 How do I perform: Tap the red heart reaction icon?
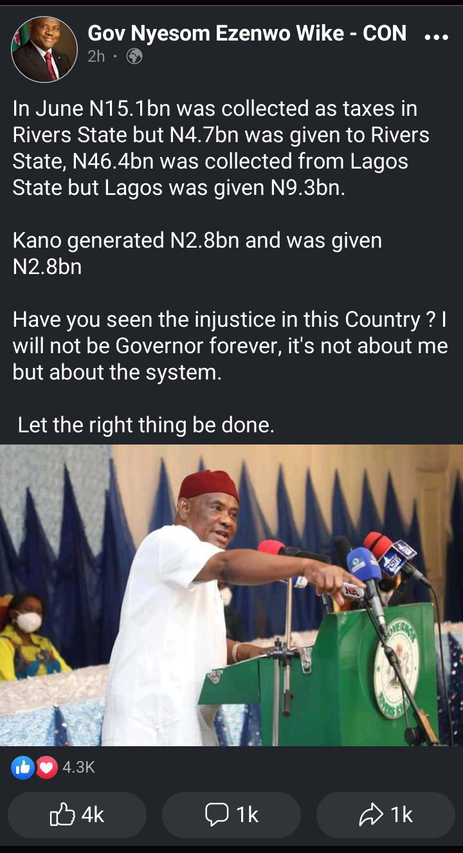tap(46, 767)
